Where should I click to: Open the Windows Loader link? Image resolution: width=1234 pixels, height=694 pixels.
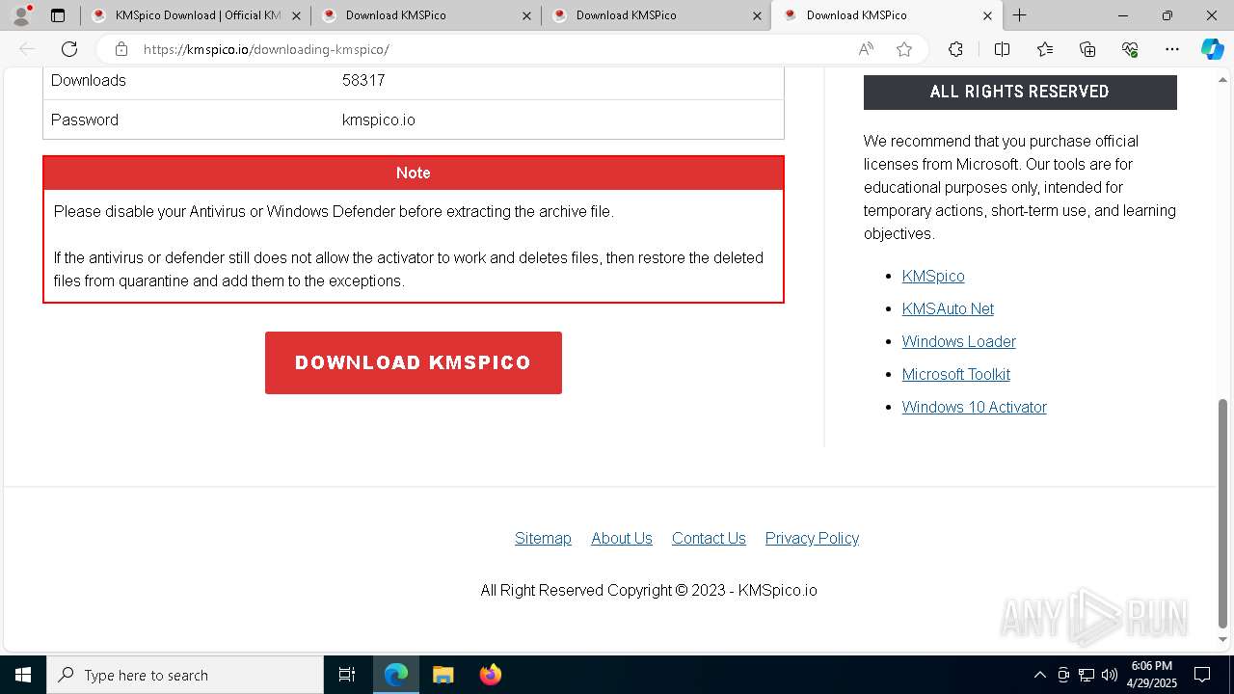tap(959, 341)
